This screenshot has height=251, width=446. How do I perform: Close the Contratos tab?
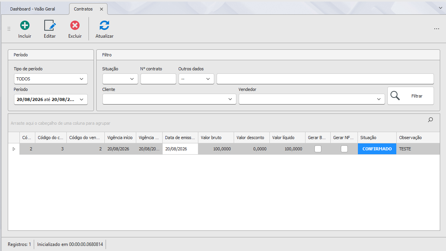coord(101,9)
